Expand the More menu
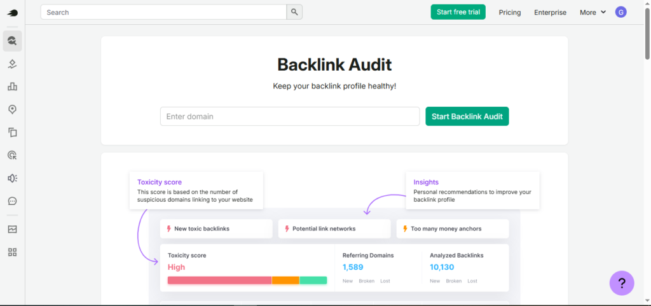This screenshot has height=306, width=651. pos(593,13)
